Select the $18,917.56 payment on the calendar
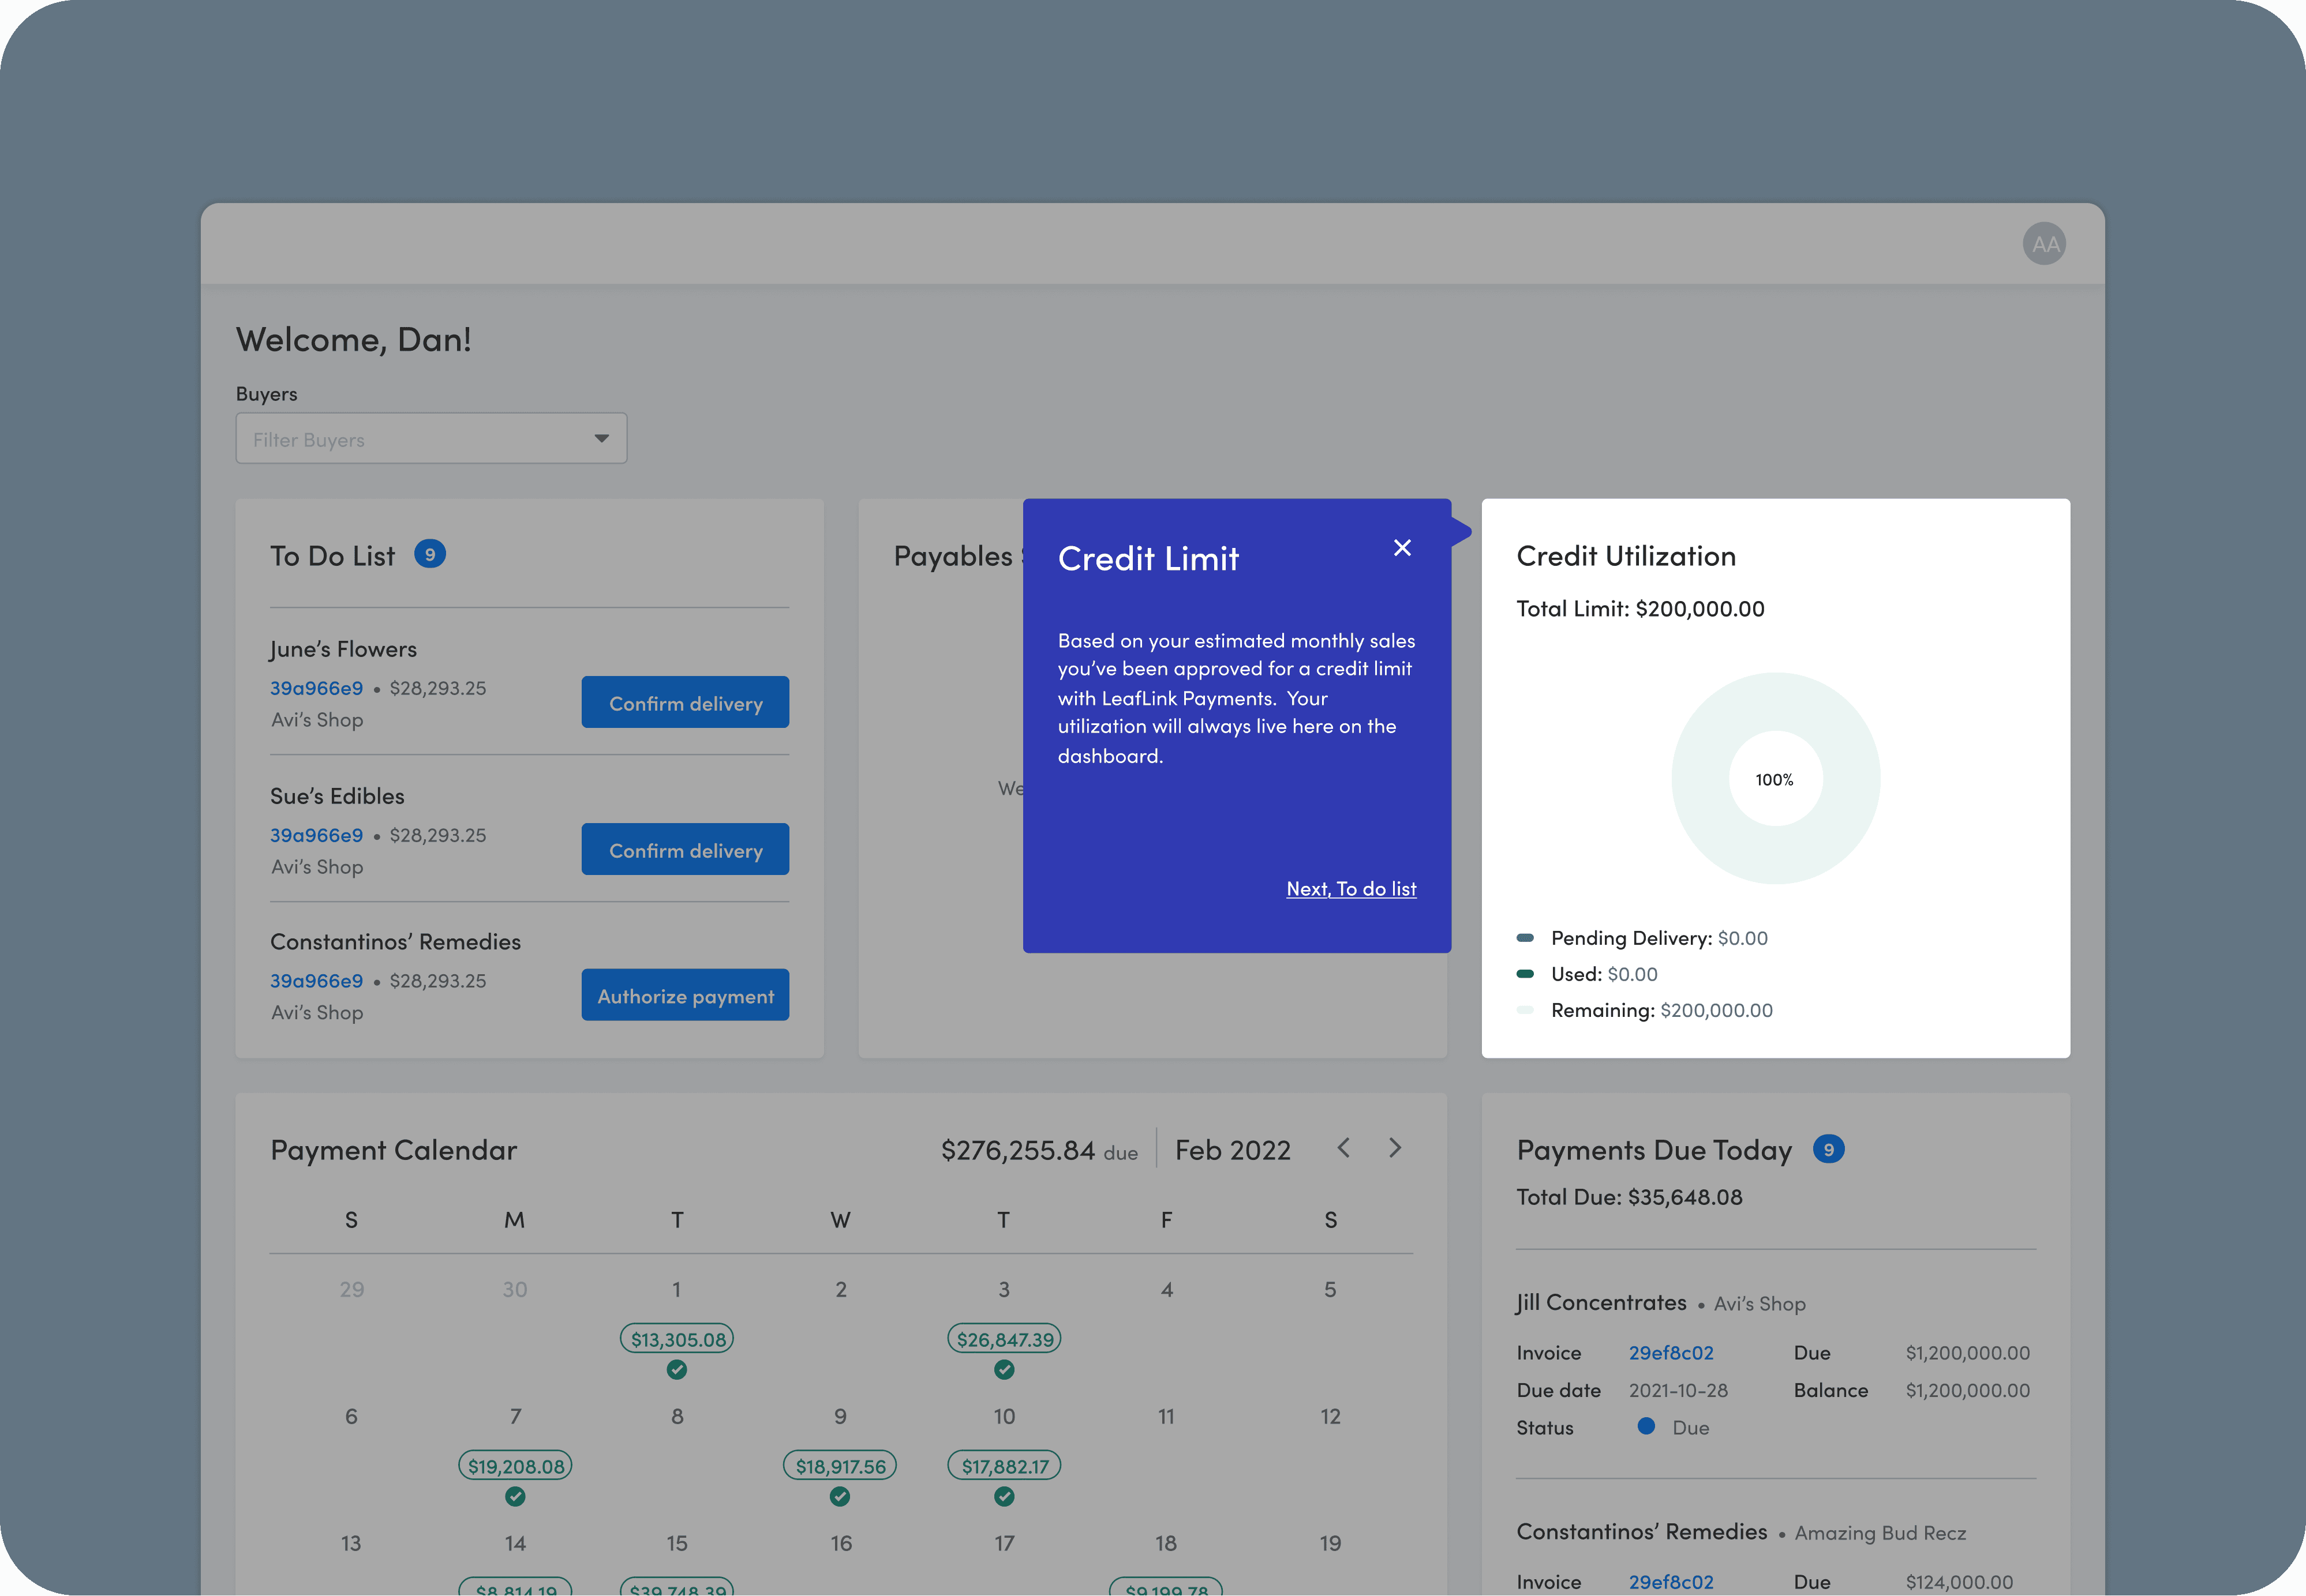Screen dimensions: 2306x1596 coord(840,1466)
